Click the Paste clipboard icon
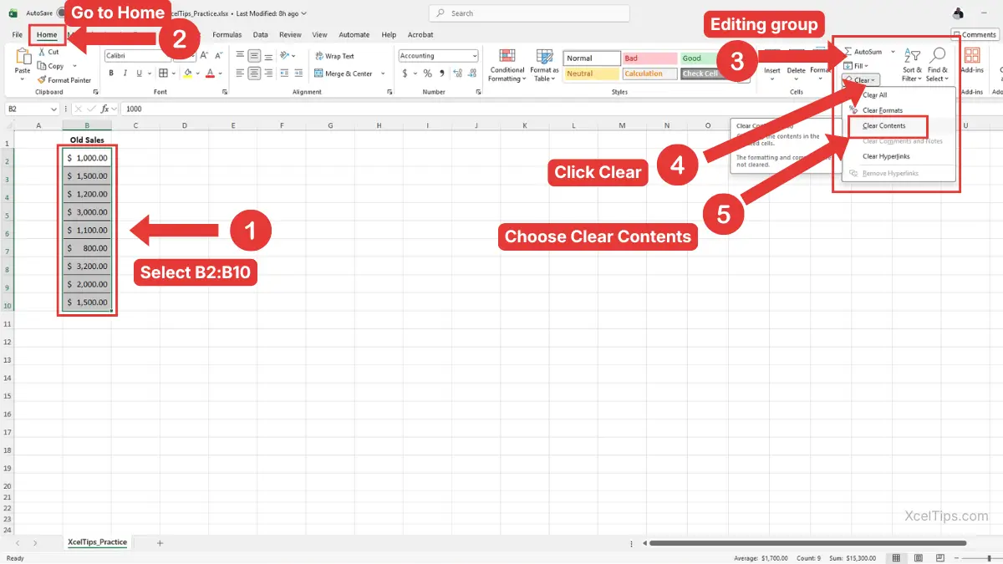This screenshot has width=1003, height=564. click(x=23, y=57)
